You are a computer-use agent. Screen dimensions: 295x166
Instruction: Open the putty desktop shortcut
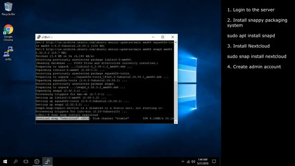8,53
